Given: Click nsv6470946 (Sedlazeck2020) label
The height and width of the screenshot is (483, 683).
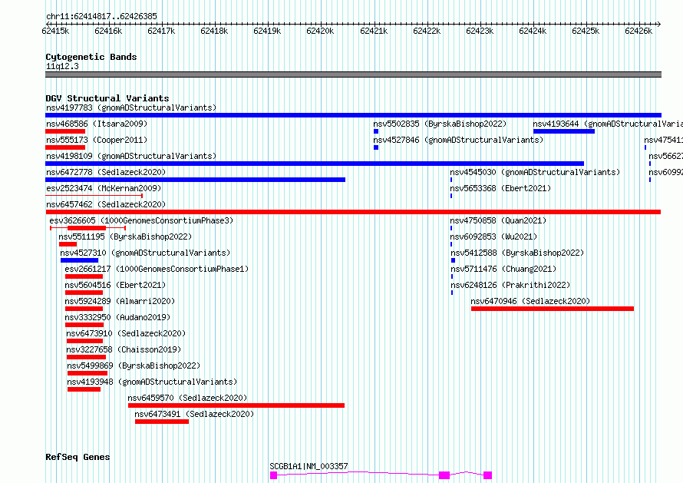Looking at the screenshot, I should [530, 301].
